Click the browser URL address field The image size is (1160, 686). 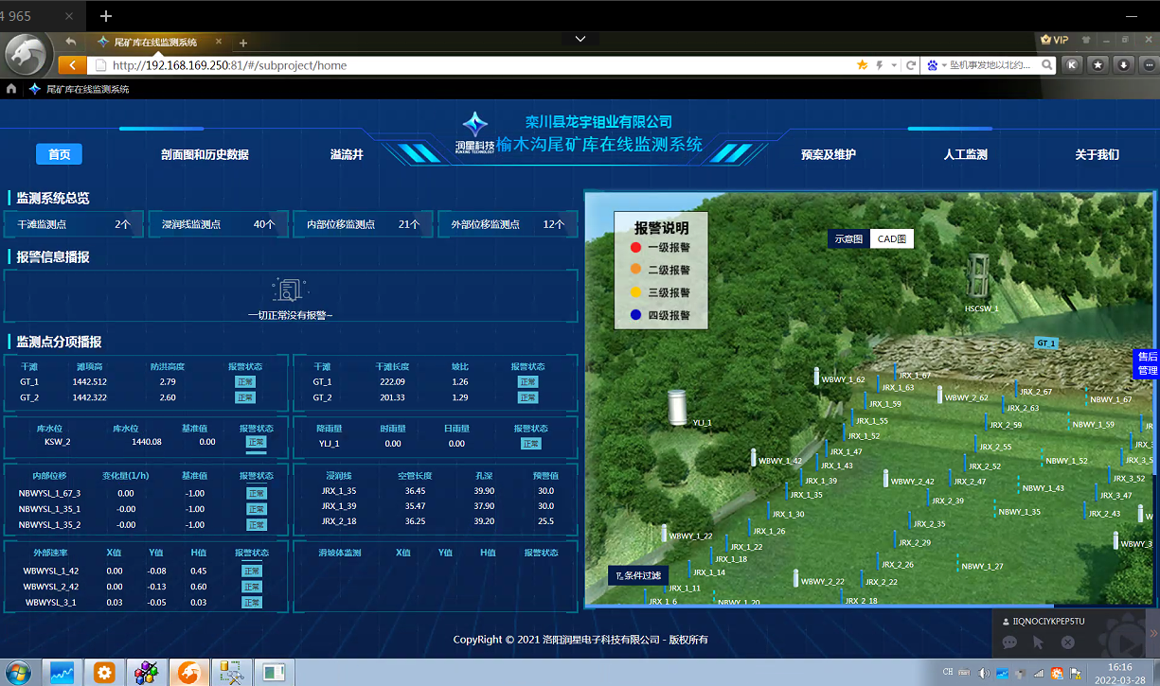point(473,65)
